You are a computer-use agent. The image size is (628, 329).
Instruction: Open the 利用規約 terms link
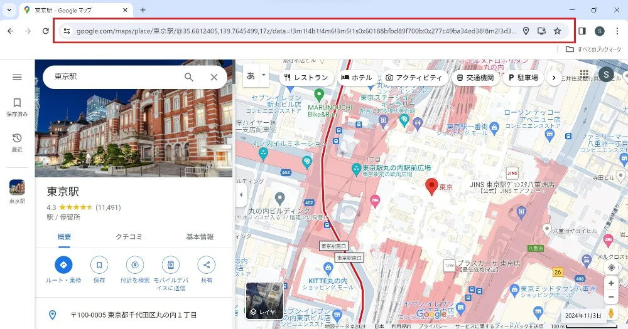(401, 326)
